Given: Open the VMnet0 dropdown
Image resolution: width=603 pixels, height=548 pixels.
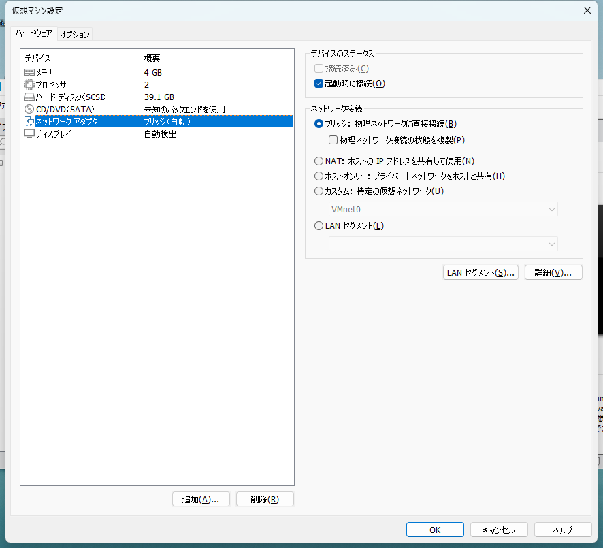Looking at the screenshot, I should click(x=443, y=209).
